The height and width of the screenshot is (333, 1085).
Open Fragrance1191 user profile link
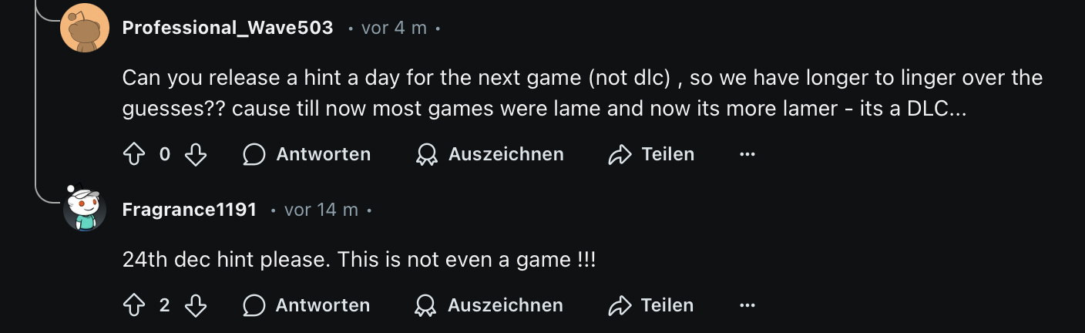click(189, 210)
